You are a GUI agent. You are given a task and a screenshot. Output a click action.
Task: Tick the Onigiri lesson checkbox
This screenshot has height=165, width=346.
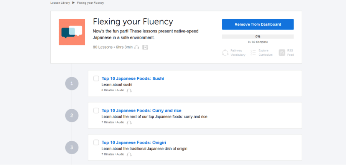[x=96, y=142]
